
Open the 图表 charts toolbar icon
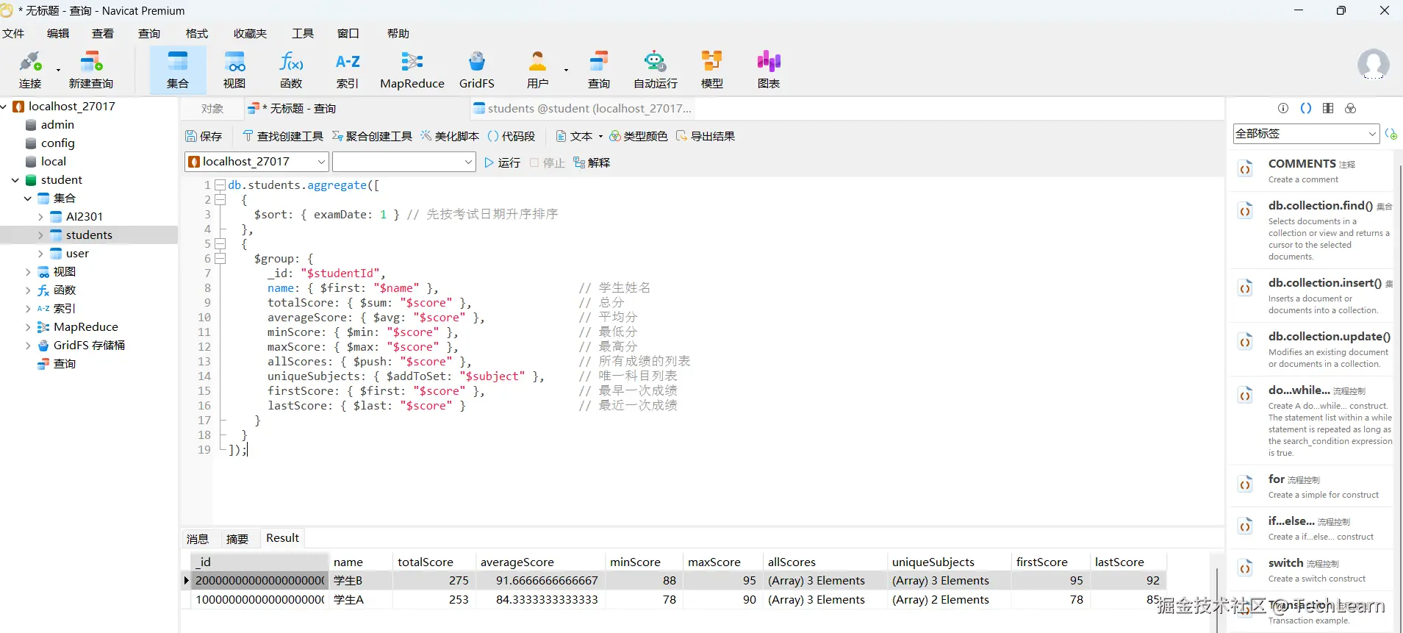click(x=769, y=70)
